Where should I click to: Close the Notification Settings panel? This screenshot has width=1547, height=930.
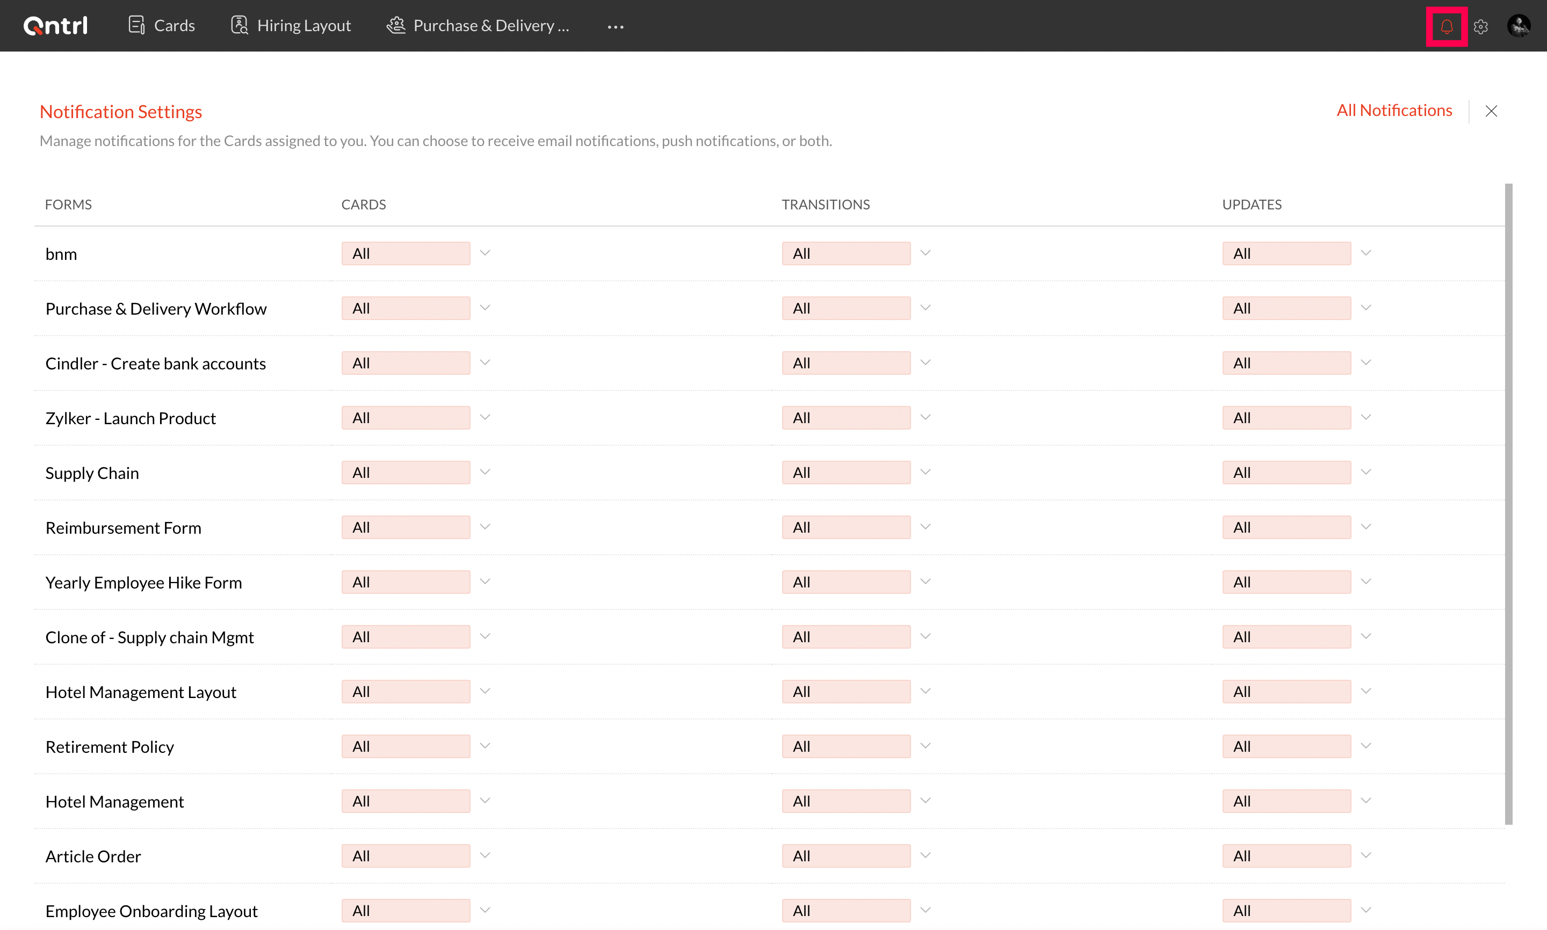(x=1491, y=111)
